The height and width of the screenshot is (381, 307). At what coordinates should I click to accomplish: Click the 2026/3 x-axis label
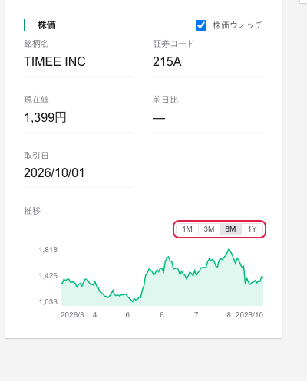[x=72, y=315]
